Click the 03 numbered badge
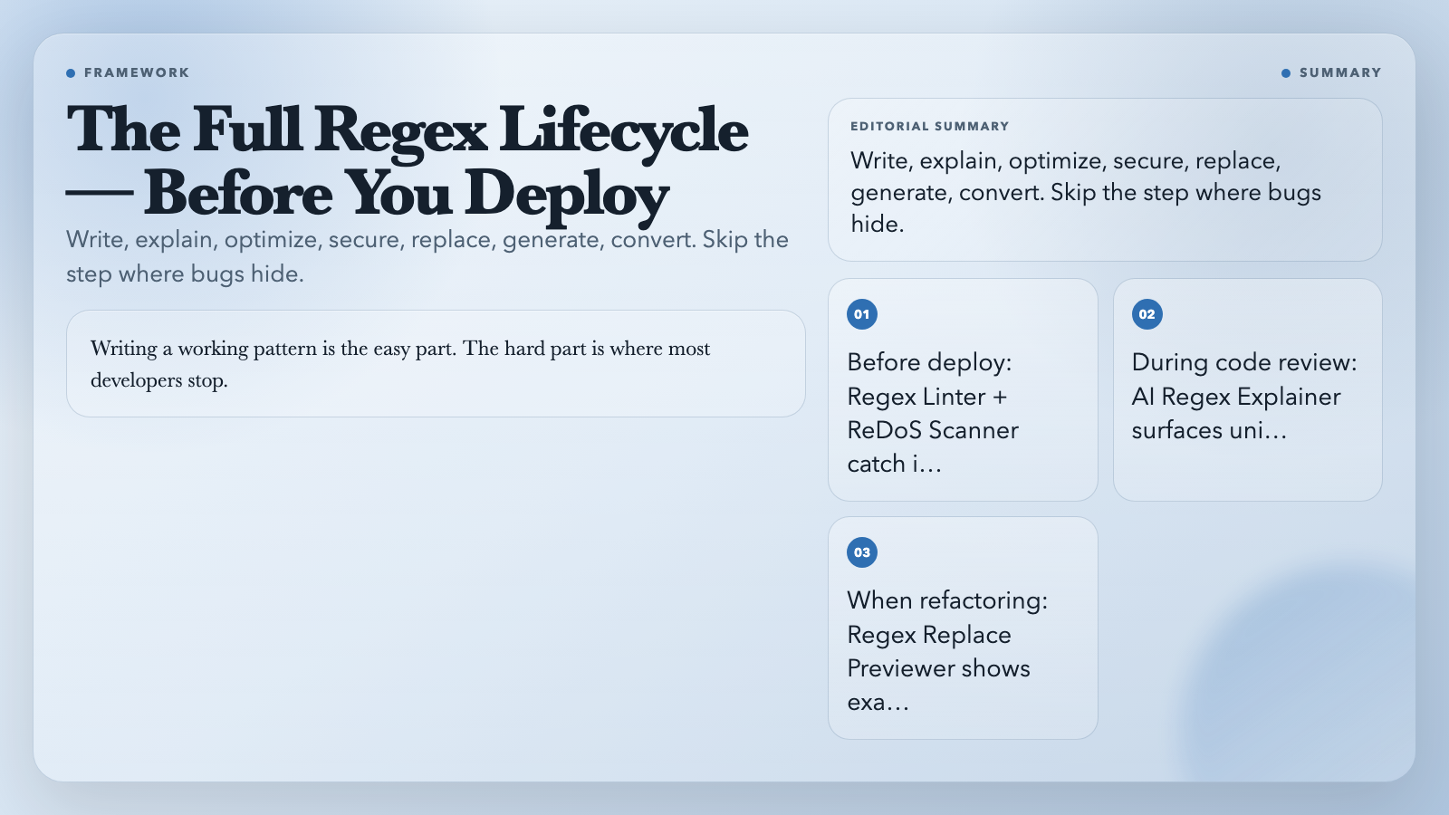Viewport: 1449px width, 815px height. (x=862, y=552)
